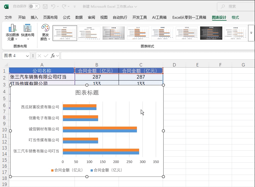Click the select-all corner of the sheet
Screen dimensions: 255x187
point(5,65)
